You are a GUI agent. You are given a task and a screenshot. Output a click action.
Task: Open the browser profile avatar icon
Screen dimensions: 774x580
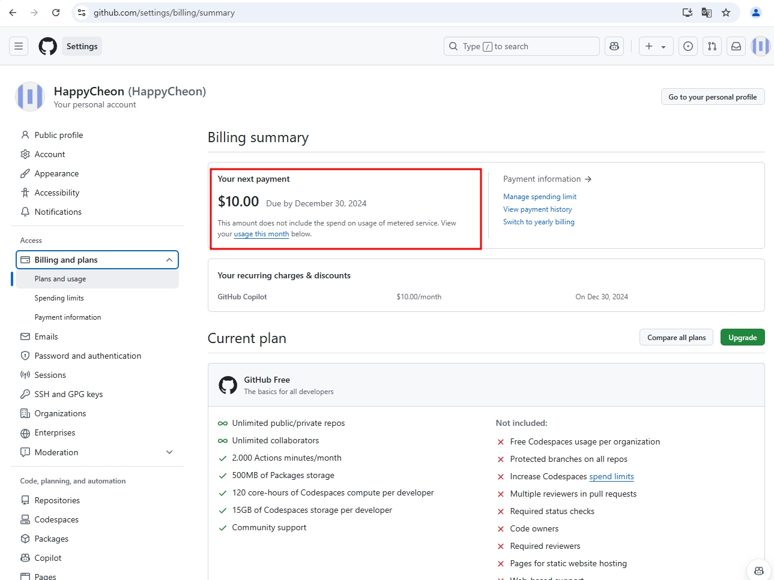tap(756, 13)
